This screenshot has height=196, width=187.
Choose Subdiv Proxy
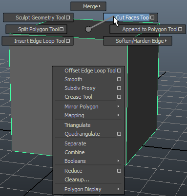click(88, 88)
